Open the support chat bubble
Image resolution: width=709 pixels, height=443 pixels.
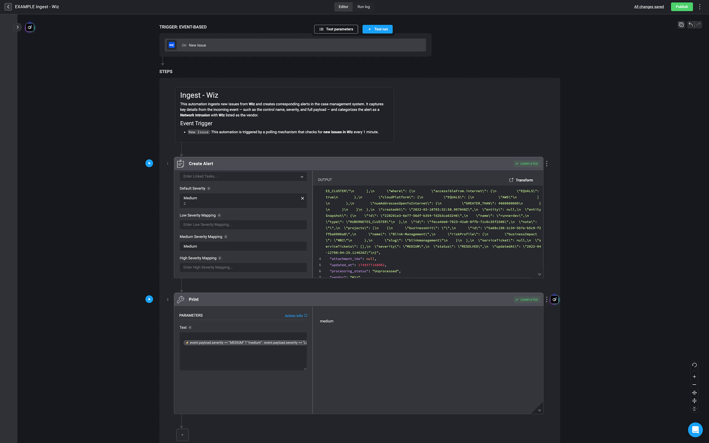pyautogui.click(x=695, y=430)
